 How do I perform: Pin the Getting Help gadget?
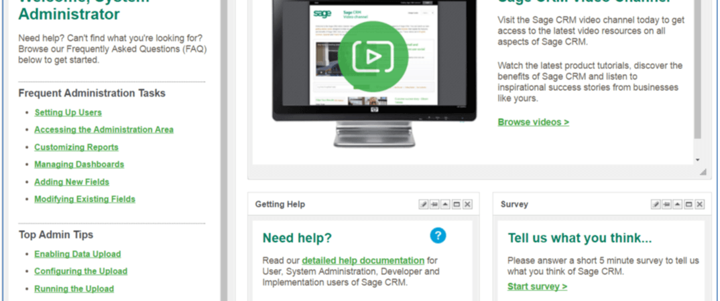click(434, 204)
